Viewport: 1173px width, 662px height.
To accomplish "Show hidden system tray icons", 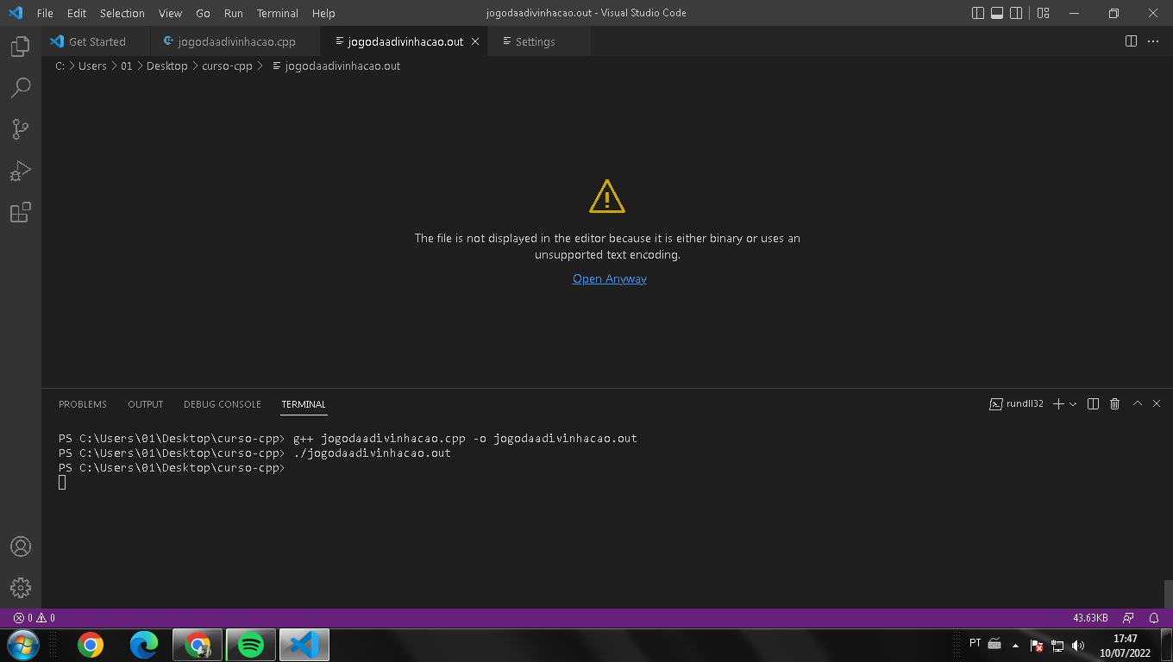I will tap(1015, 646).
